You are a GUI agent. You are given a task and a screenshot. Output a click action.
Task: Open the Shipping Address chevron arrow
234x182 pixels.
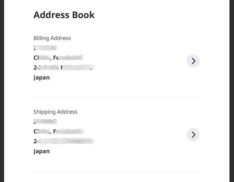pyautogui.click(x=193, y=135)
